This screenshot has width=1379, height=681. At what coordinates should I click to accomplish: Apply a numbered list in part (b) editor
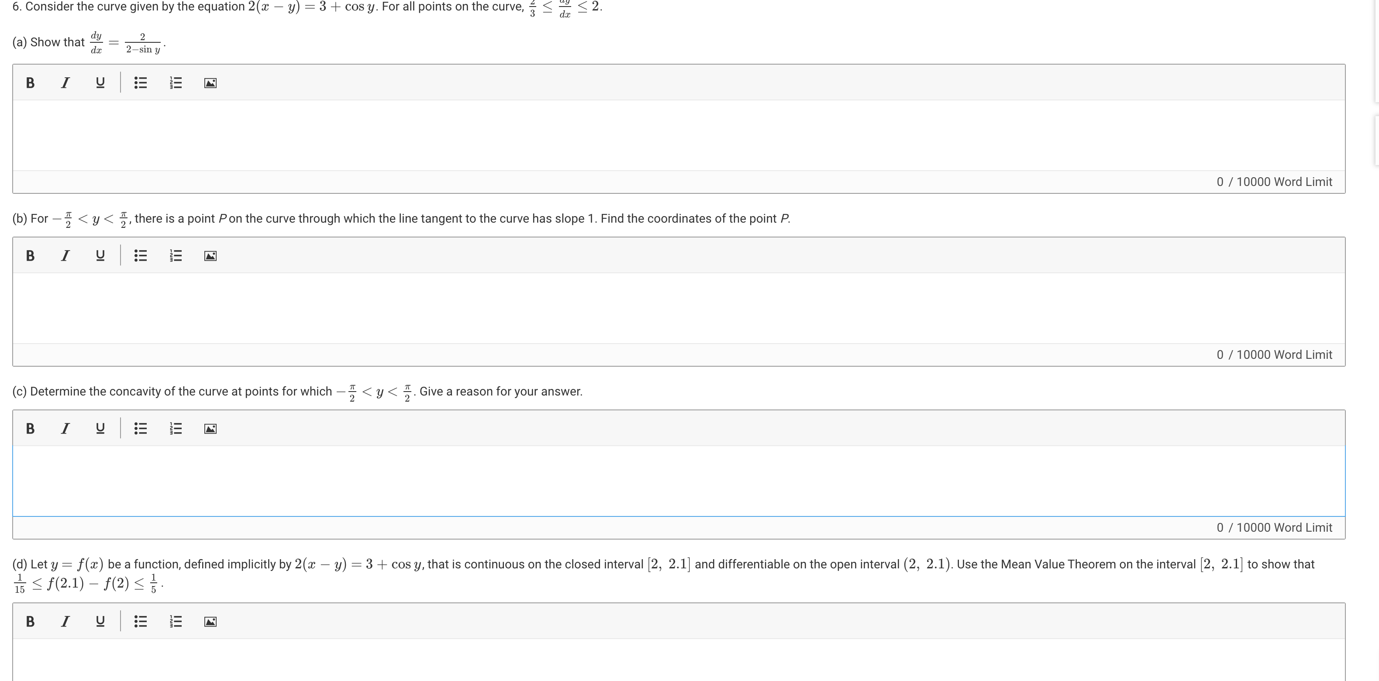coord(175,256)
